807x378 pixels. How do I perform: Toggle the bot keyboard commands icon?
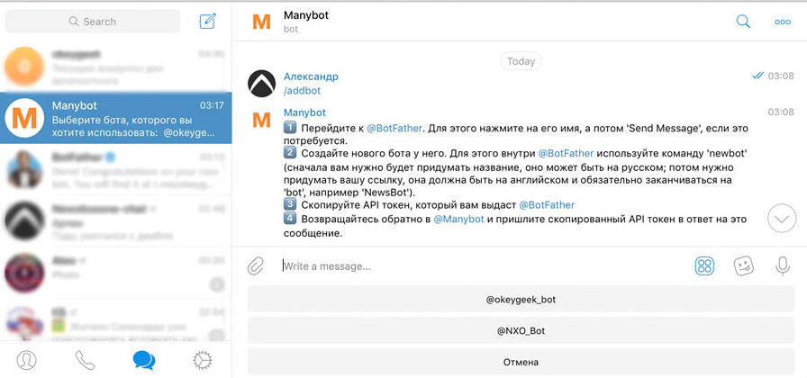point(704,265)
